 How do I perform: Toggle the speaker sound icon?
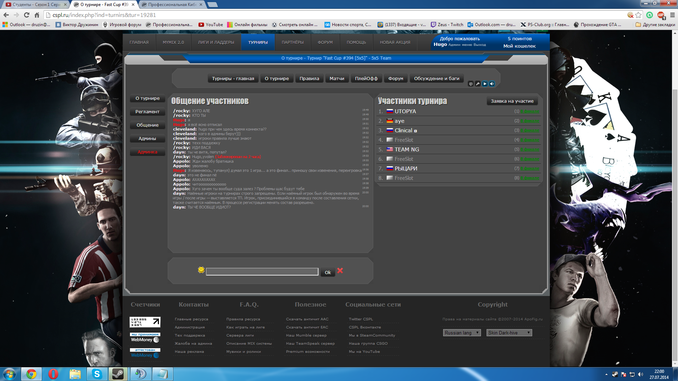click(492, 84)
